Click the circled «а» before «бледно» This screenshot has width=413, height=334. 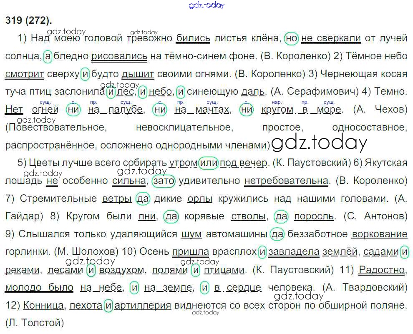48,56
